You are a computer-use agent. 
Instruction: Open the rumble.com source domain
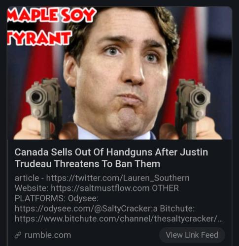48,235
